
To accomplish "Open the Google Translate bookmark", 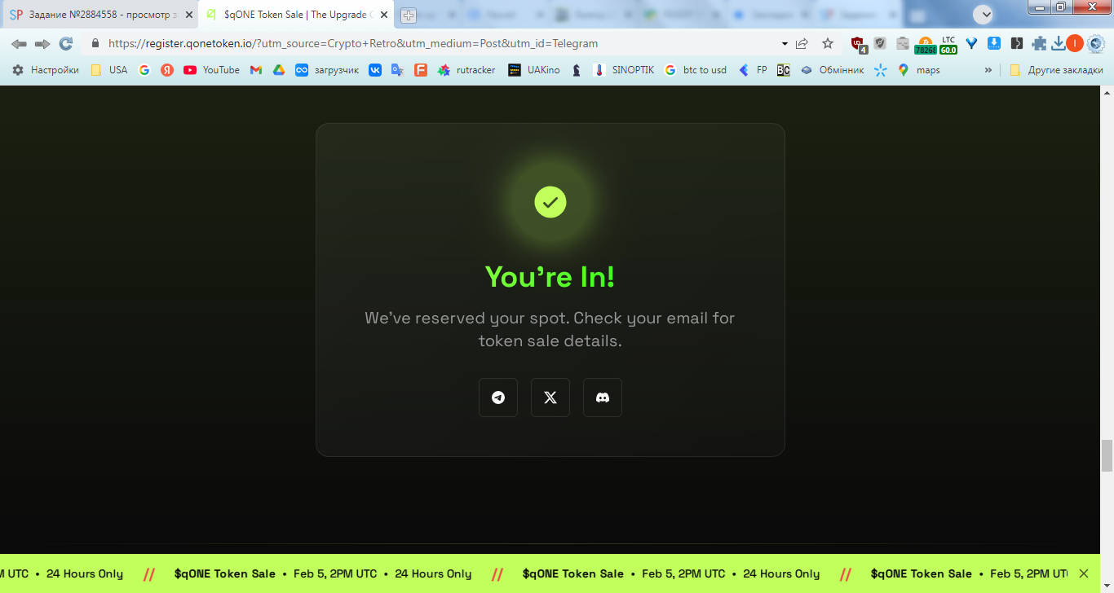I will tap(398, 70).
